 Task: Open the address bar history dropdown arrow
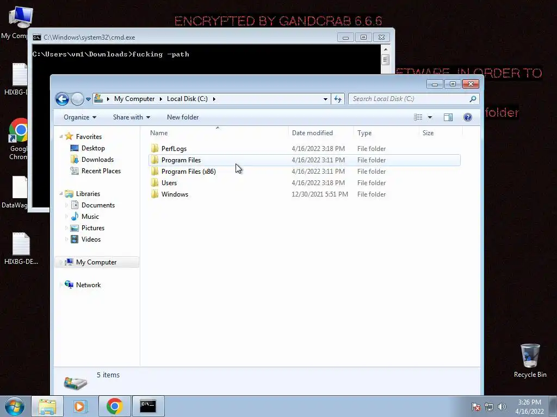tap(325, 99)
